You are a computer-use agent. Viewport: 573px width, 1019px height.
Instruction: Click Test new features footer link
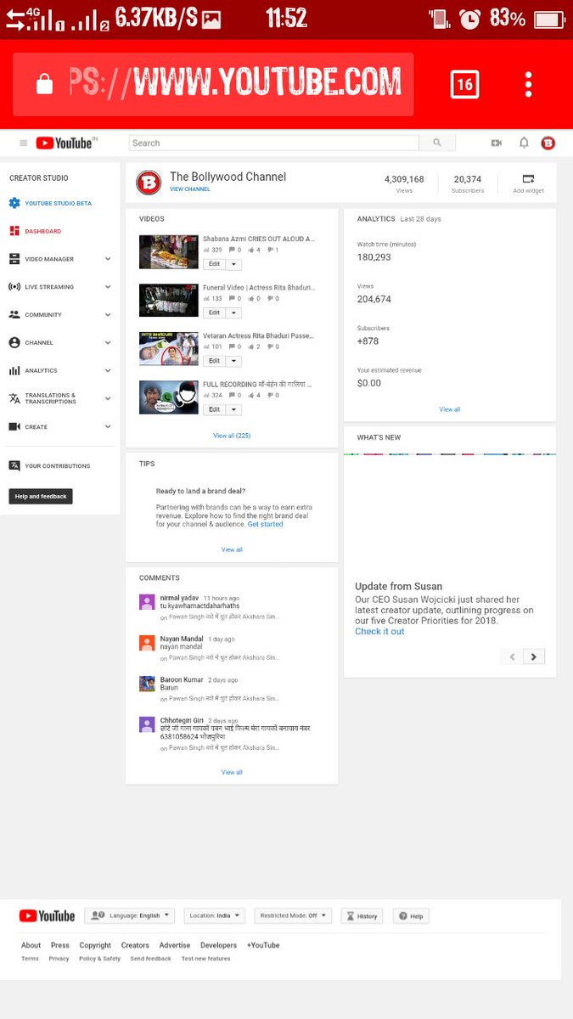point(205,959)
